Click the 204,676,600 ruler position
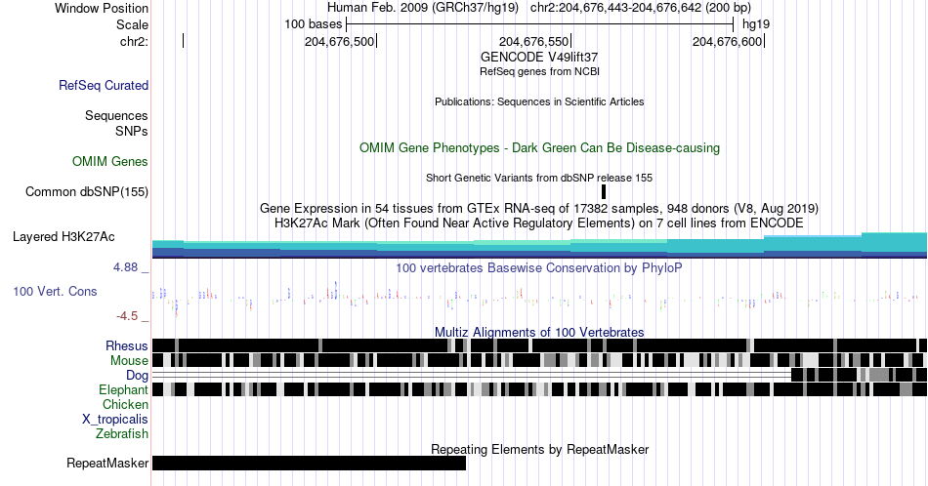Image resolution: width=928 pixels, height=486 pixels. coord(728,41)
